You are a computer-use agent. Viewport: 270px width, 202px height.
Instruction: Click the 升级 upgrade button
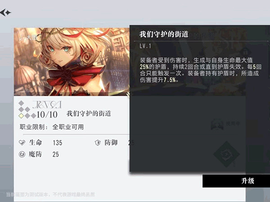(236, 181)
